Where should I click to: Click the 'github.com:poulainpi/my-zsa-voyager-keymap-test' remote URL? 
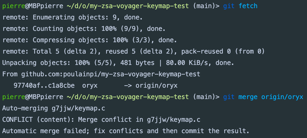pos(110,74)
